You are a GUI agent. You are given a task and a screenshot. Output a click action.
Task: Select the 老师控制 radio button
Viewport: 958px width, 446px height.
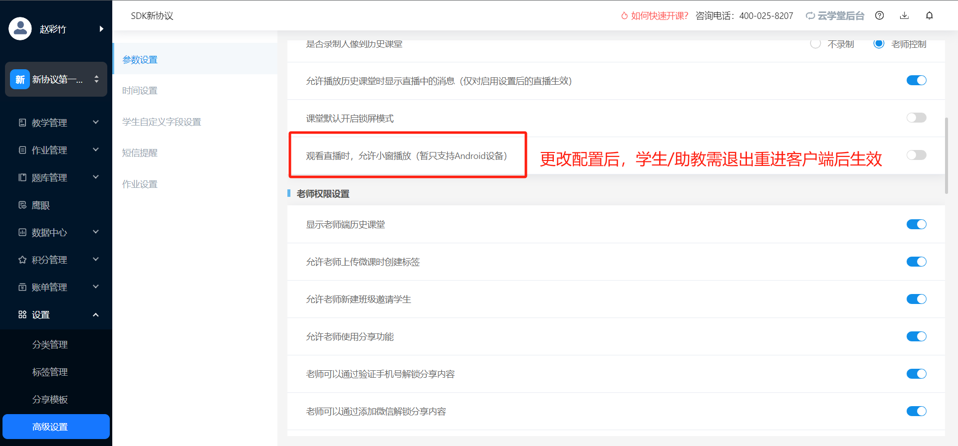[879, 44]
